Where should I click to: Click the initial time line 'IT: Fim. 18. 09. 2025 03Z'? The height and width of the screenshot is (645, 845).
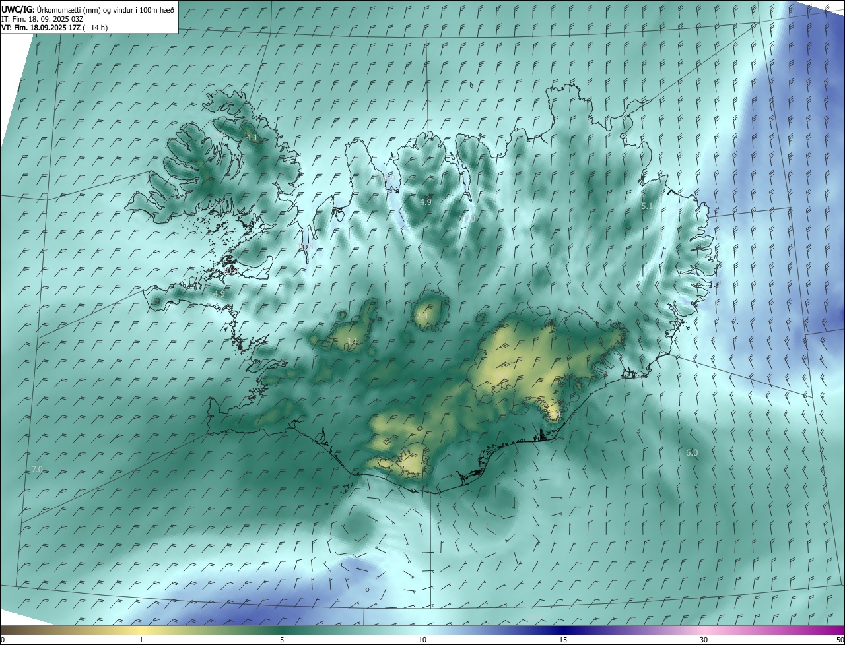(42, 19)
